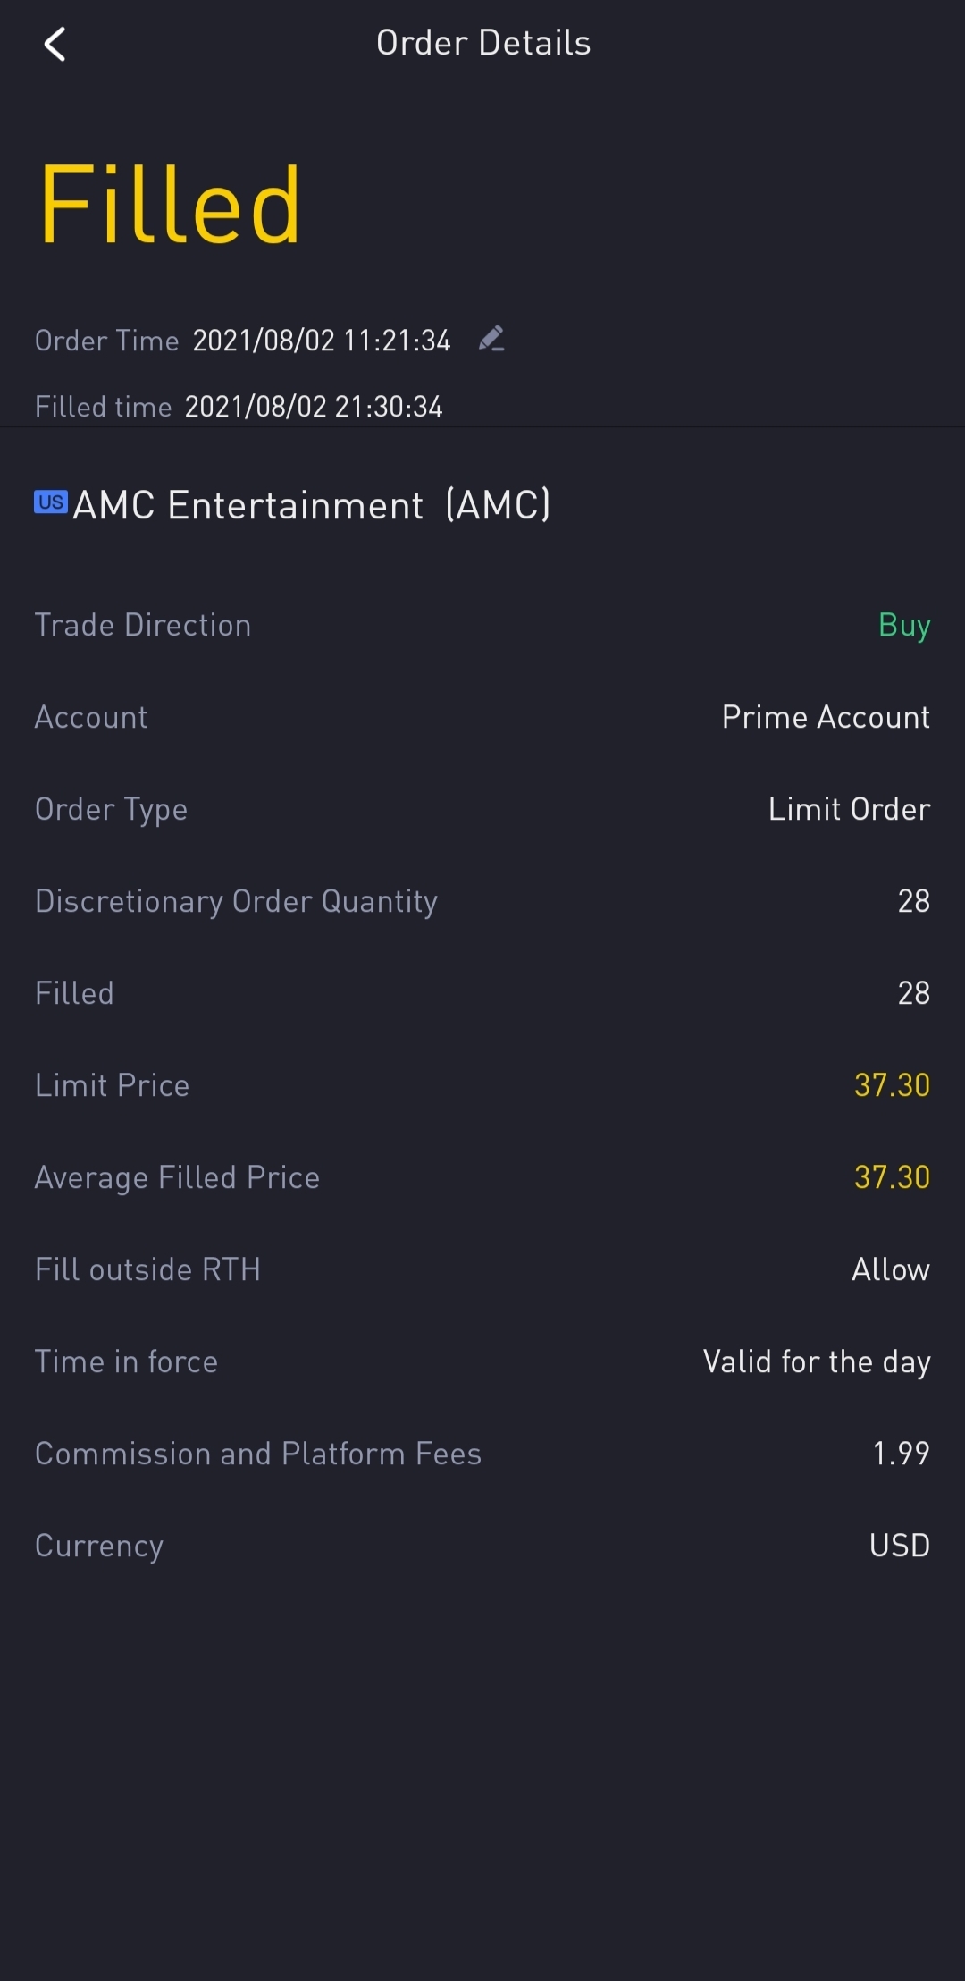Tap the Limit Price value 37.30
Image resolution: width=965 pixels, height=1981 pixels.
click(x=892, y=1085)
